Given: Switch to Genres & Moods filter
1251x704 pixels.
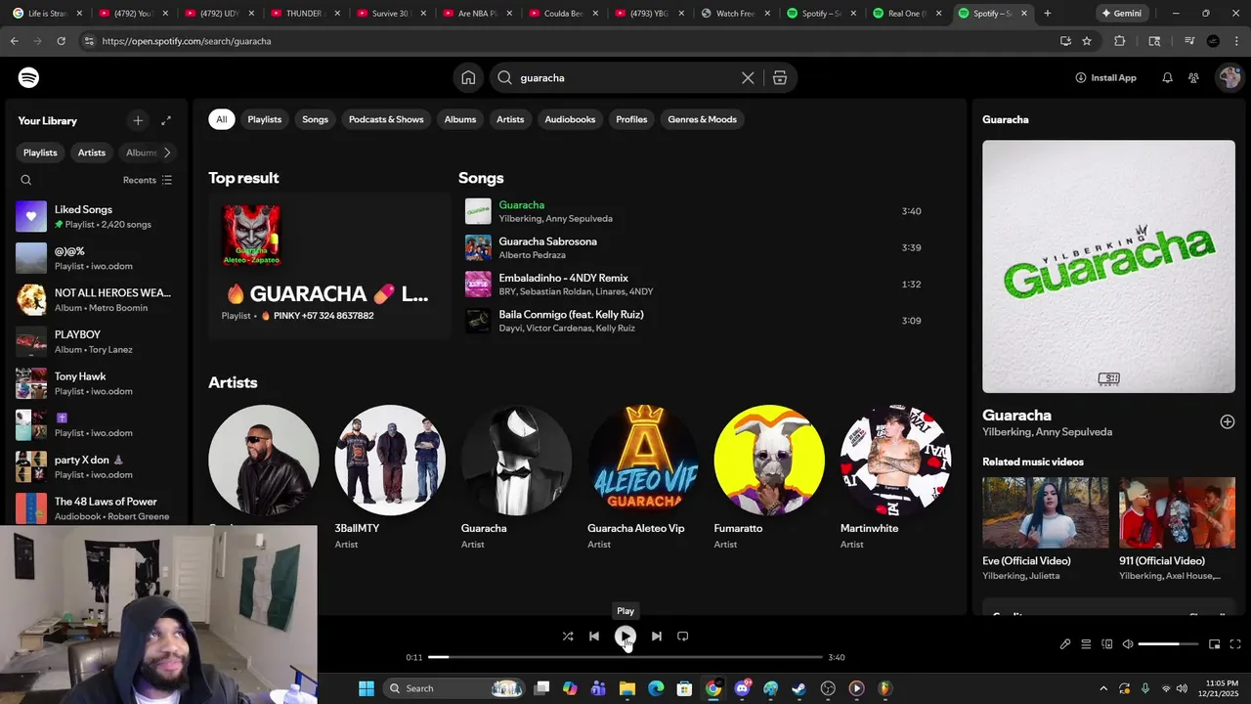Looking at the screenshot, I should click(702, 119).
